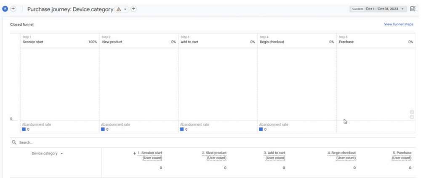Viewport: 421px width, 181px height.
Task: Focus the Search field above the table
Action: coord(212,142)
